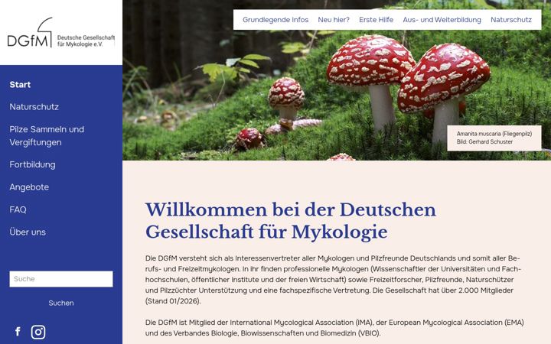This screenshot has height=344, width=551.
Task: Click the paragraph starting "Die DGfM versteht sich"
Action: point(333,280)
